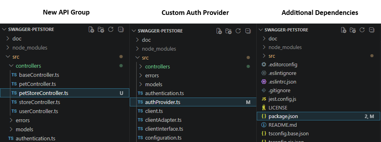Image resolution: width=381 pixels, height=142 pixels.
Task: Click New Folder icon in middle panel
Action: click(x=228, y=31)
